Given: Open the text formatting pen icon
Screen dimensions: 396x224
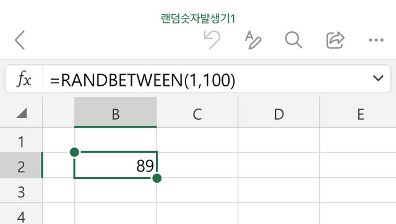Looking at the screenshot, I should click(x=253, y=40).
